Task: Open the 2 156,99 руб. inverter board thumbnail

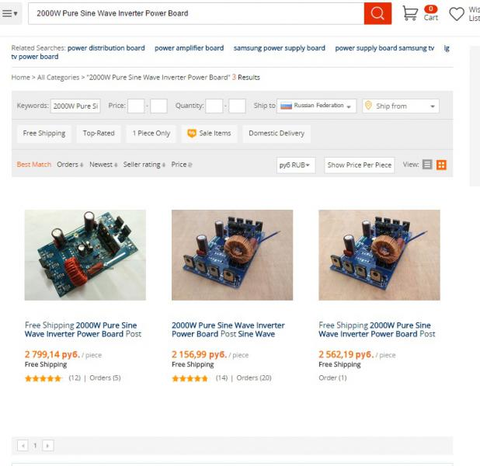Action: pyautogui.click(x=232, y=255)
